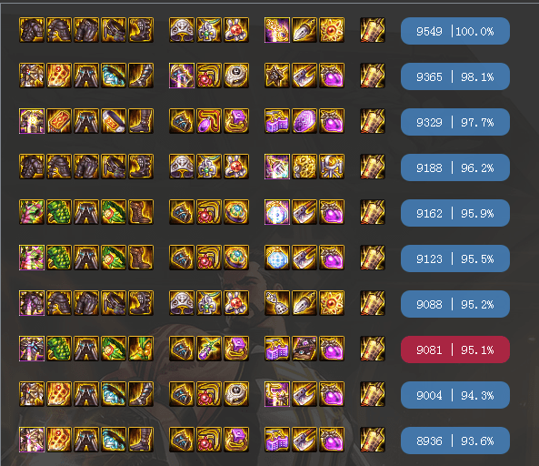Click the crescent moon trophy icon in fourth row

332,167
